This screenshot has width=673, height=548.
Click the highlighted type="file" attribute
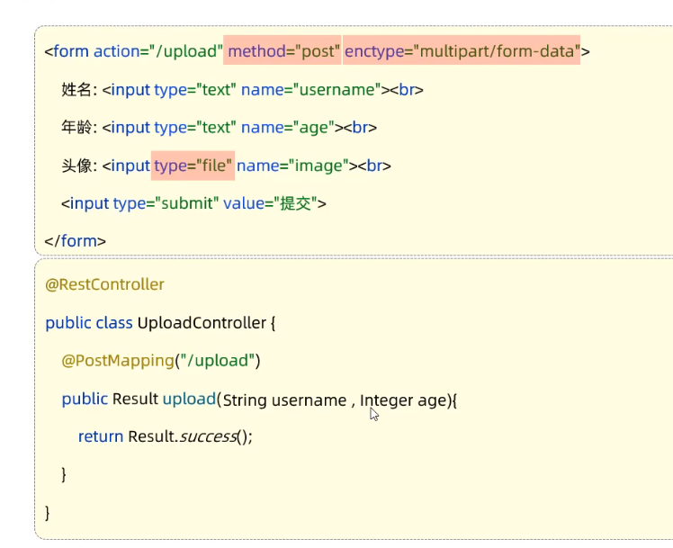(193, 166)
